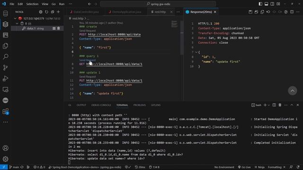Open the Source Control view
Viewport: 303px width, 170px height.
[5, 68]
